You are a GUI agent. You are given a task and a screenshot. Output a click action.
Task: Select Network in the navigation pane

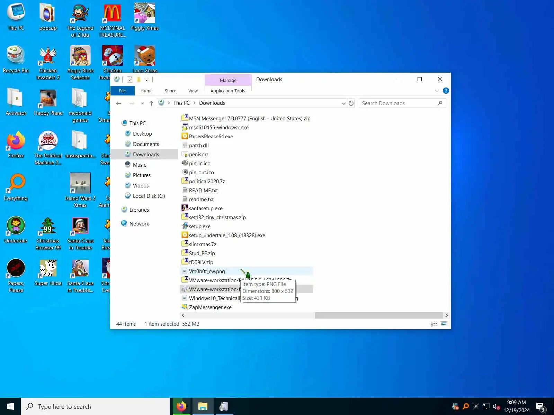(x=139, y=223)
